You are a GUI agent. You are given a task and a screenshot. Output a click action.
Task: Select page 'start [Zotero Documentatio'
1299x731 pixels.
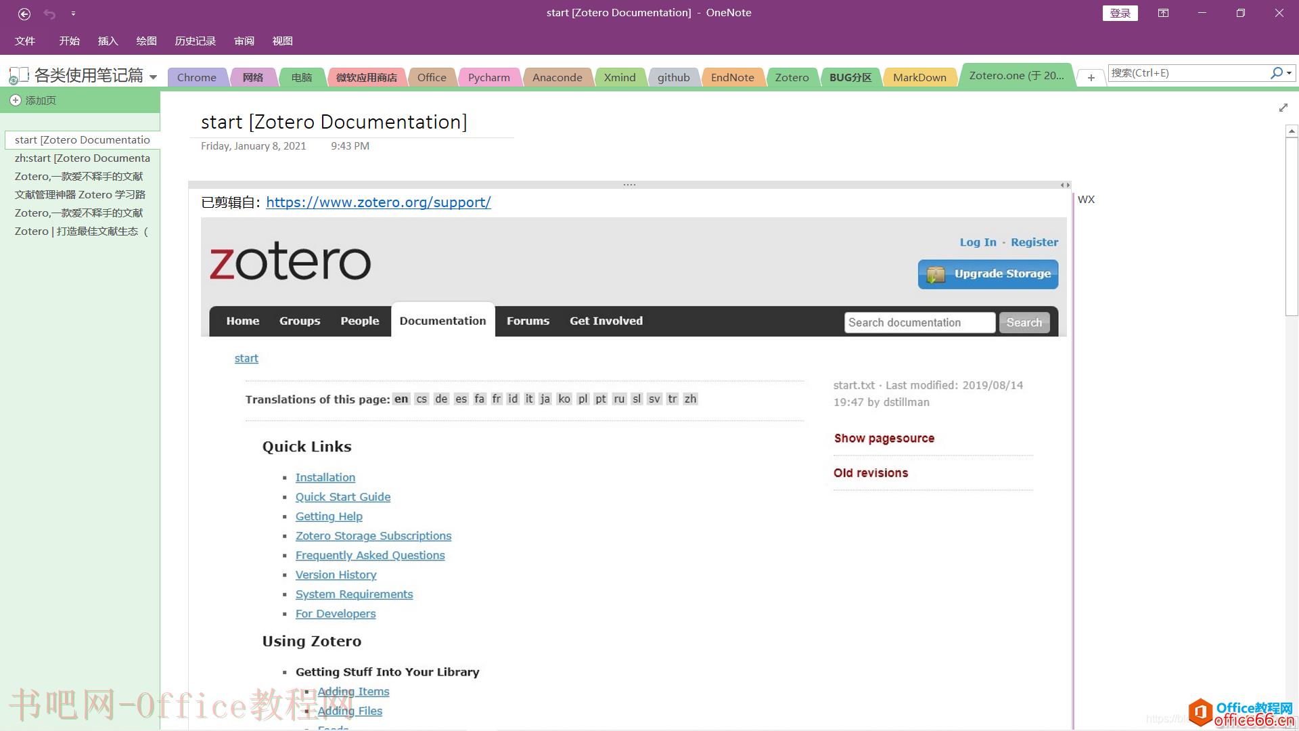point(82,139)
